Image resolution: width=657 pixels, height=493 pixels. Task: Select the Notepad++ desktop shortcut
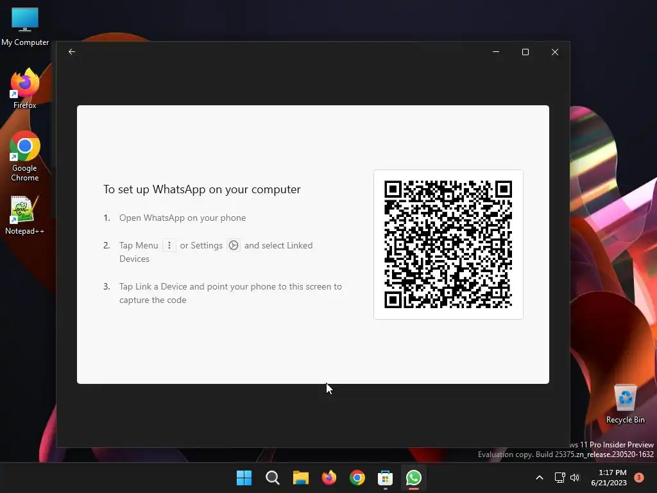pos(25,215)
